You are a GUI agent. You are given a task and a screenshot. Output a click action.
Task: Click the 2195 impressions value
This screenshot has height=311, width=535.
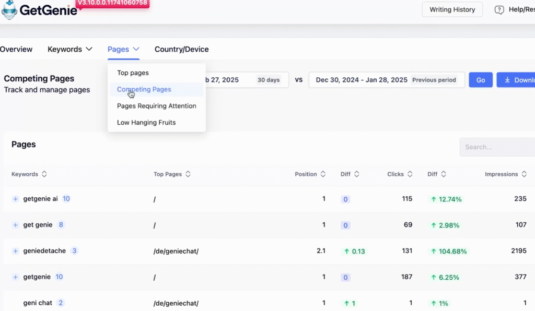(x=519, y=250)
